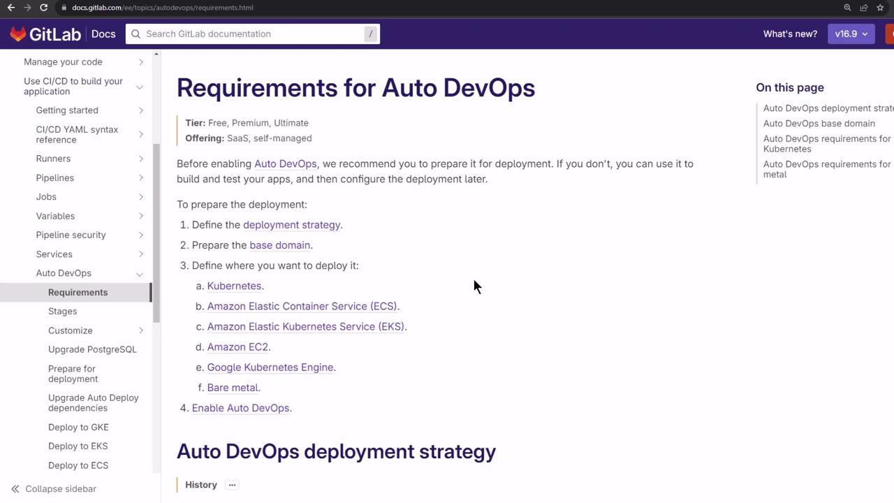Image resolution: width=894 pixels, height=503 pixels.
Task: Bookmark this page with the star icon
Action: tap(880, 8)
